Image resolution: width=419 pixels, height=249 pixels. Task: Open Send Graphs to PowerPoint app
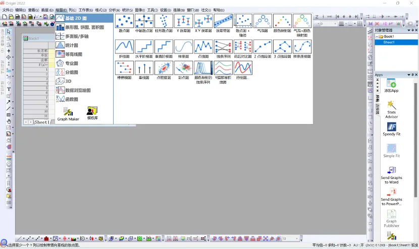(391, 197)
